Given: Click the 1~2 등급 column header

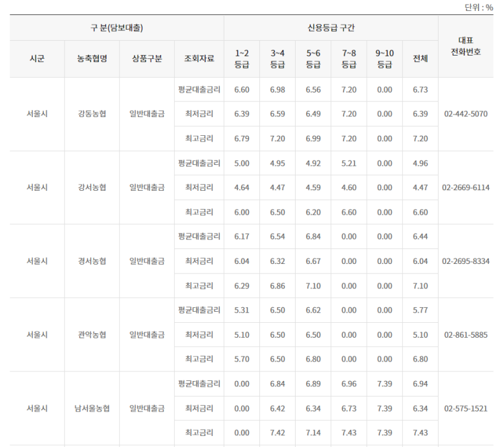Looking at the screenshot, I should coord(242,59).
